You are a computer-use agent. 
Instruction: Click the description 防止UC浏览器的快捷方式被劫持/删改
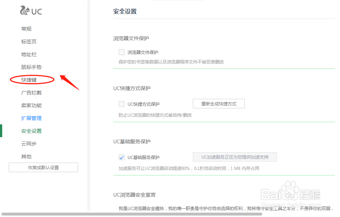tap(155, 115)
